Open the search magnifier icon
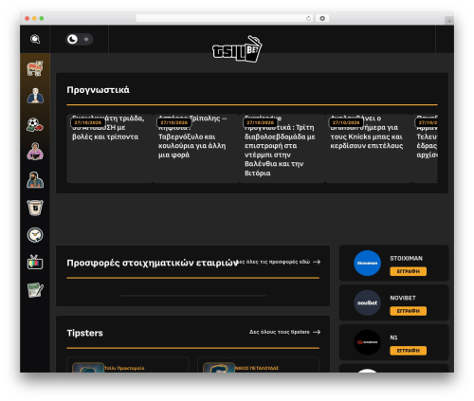This screenshot has width=474, height=401. point(35,39)
